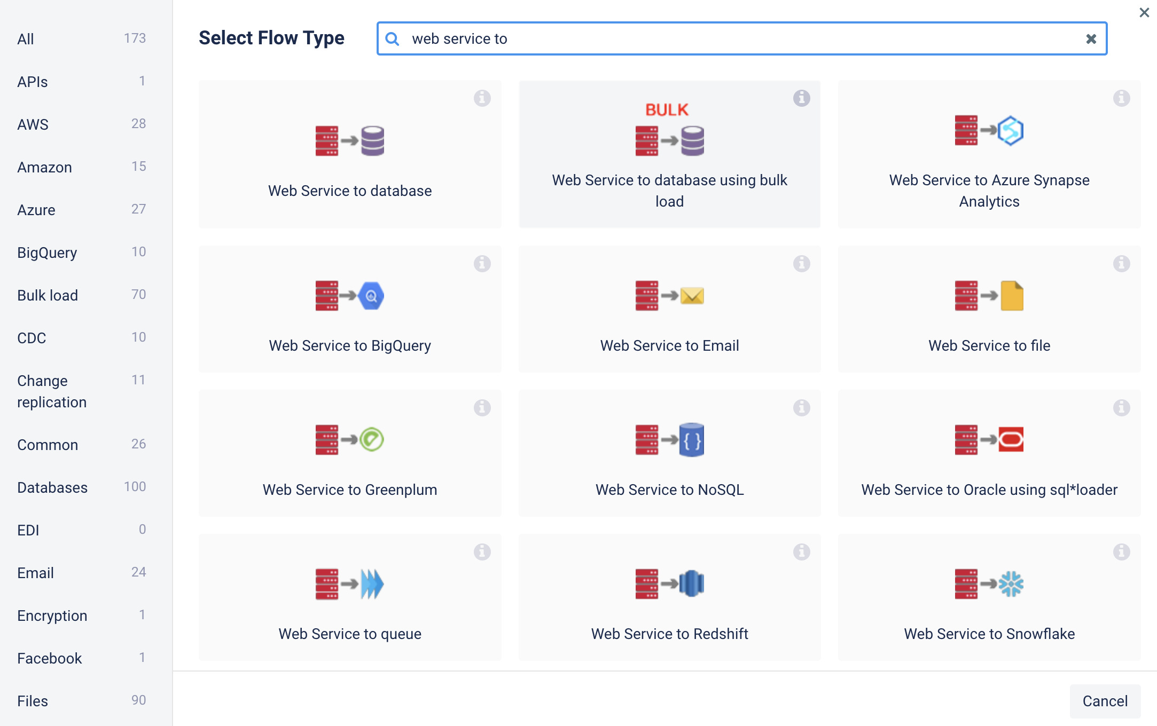The width and height of the screenshot is (1157, 726).
Task: Click the search magnifier icon
Action: click(x=393, y=39)
